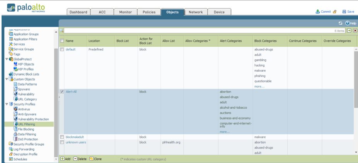Collapse the GlobalProtect tree node
358x163 pixels.
point(7,59)
